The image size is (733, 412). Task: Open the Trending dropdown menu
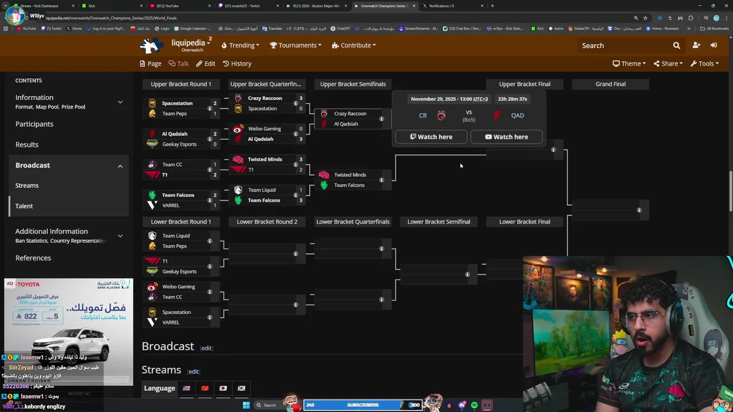(240, 45)
